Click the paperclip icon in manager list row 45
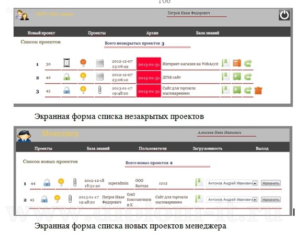 (70, 199)
